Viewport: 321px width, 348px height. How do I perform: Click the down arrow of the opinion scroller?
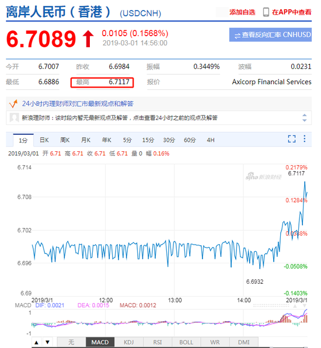[x=304, y=120]
